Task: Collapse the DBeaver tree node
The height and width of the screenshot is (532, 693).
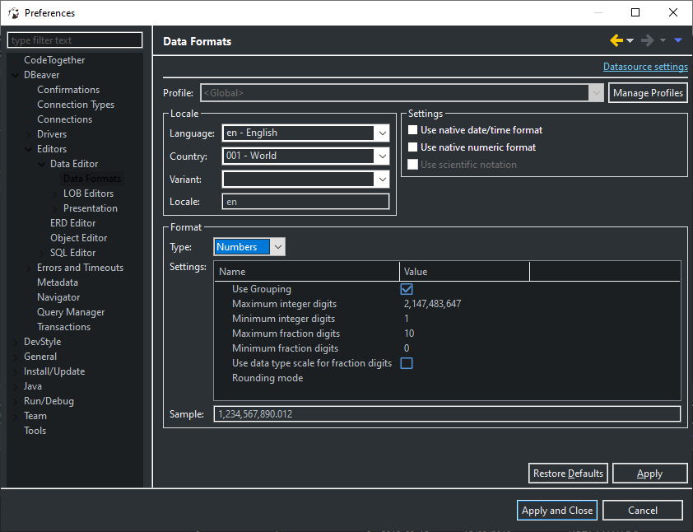Action: click(16, 75)
